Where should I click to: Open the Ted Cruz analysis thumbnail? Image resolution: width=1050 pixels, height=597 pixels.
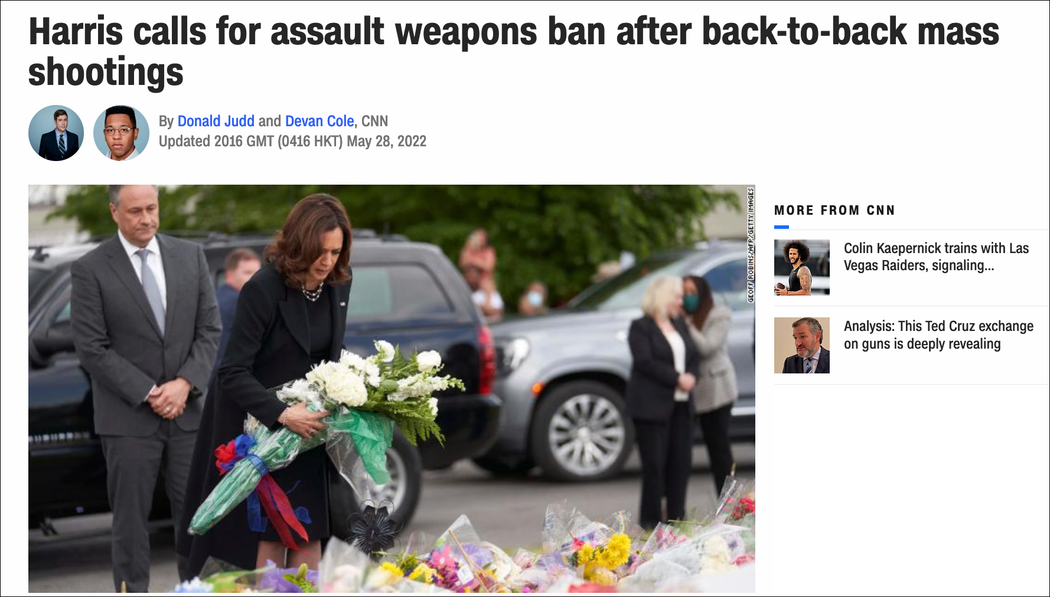coord(801,345)
